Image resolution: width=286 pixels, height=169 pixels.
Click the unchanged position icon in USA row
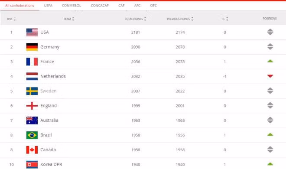pyautogui.click(x=270, y=32)
